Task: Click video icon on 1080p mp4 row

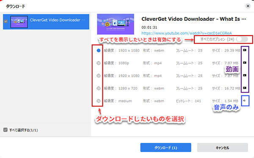Action: click(245, 63)
